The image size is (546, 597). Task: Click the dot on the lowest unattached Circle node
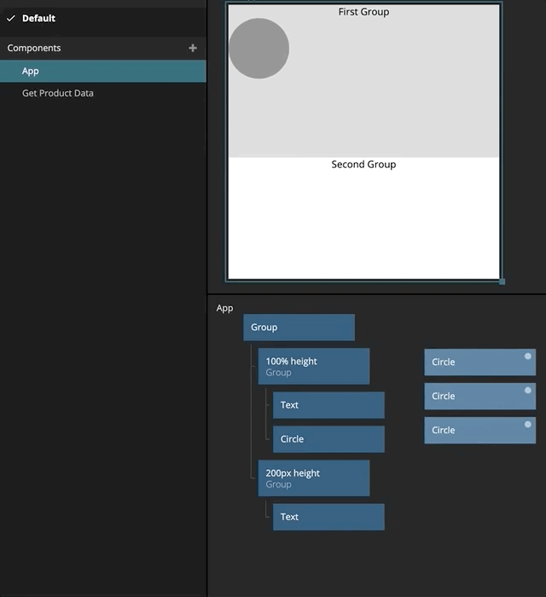[528, 424]
